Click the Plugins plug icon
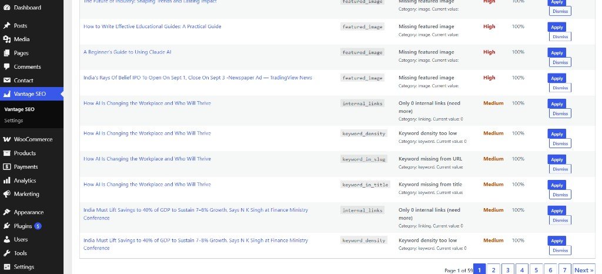Viewport: 602px width, 274px height. pyautogui.click(x=6, y=226)
